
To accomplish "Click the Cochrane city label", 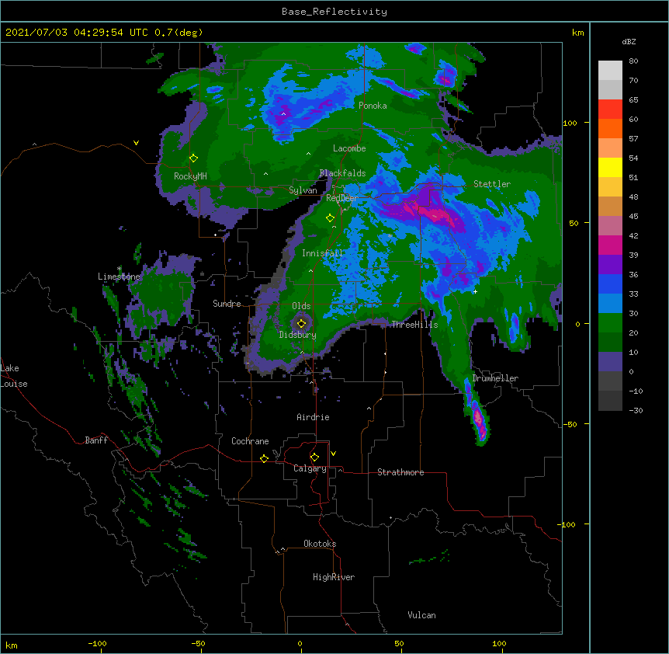I will coord(250,441).
